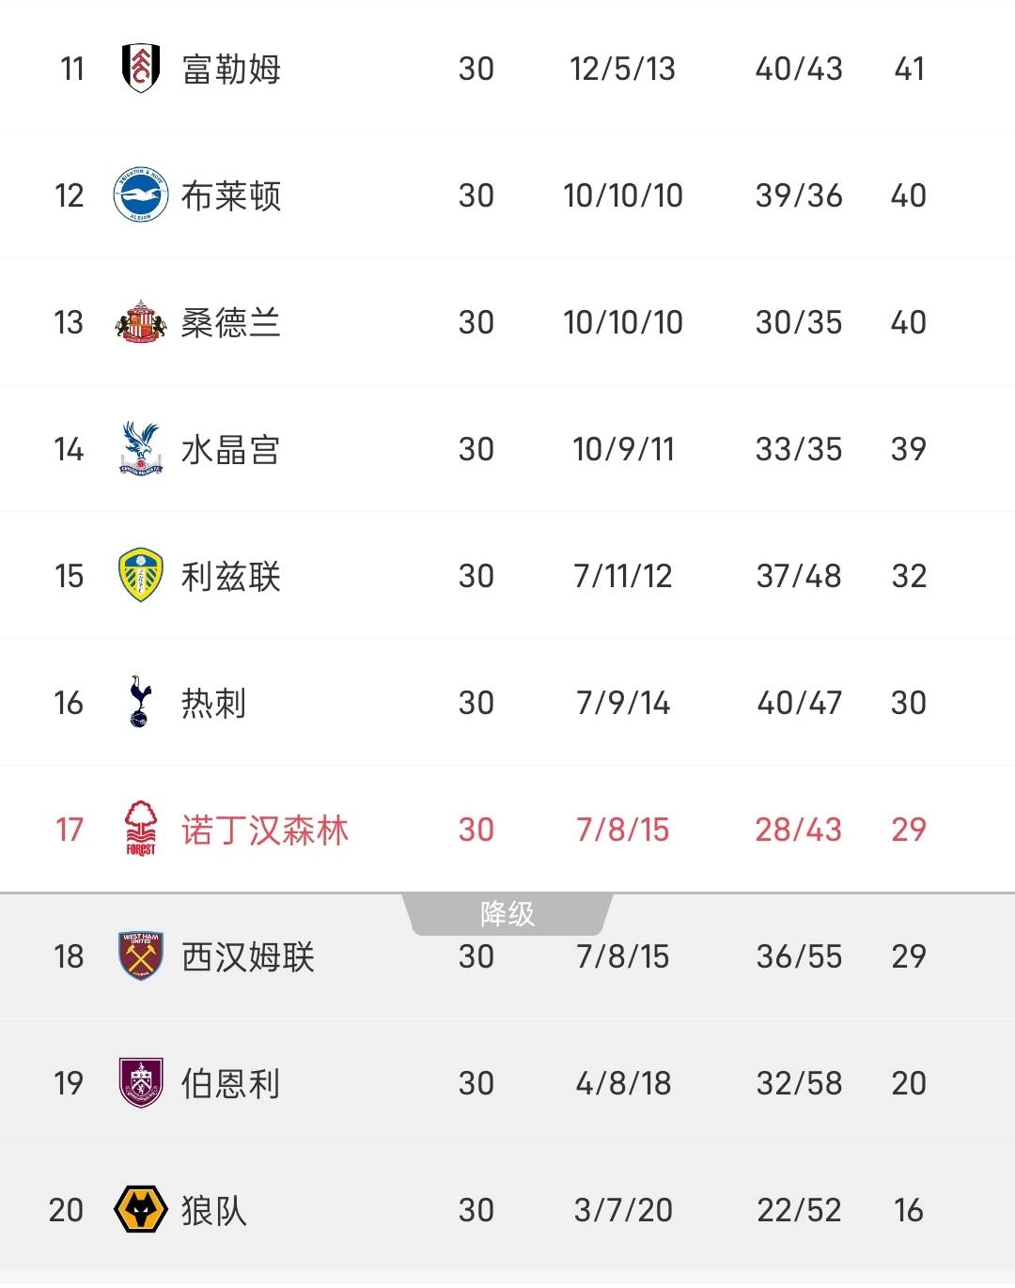The height and width of the screenshot is (1288, 1015).
Task: Select the Leeds United crest
Action: click(141, 576)
